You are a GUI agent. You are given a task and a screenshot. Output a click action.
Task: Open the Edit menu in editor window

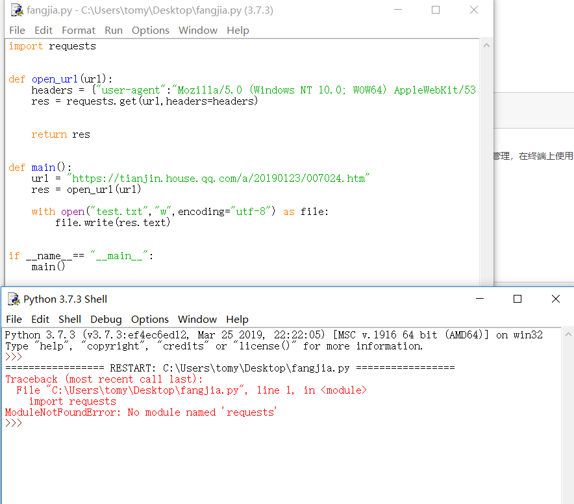tap(44, 31)
